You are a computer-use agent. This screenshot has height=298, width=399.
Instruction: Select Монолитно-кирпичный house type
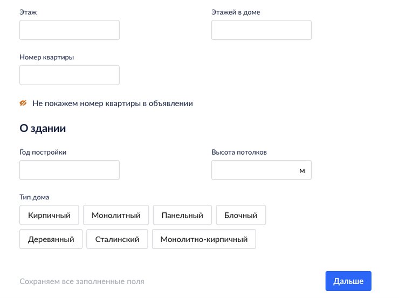tap(204, 239)
